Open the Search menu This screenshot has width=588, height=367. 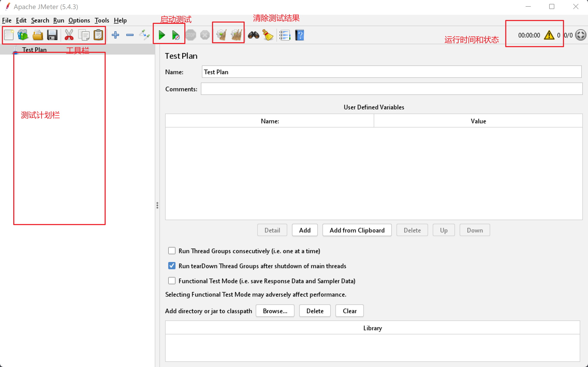(x=40, y=20)
